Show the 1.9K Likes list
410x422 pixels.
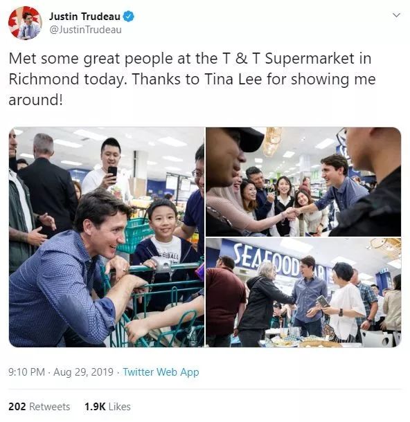click(x=107, y=406)
